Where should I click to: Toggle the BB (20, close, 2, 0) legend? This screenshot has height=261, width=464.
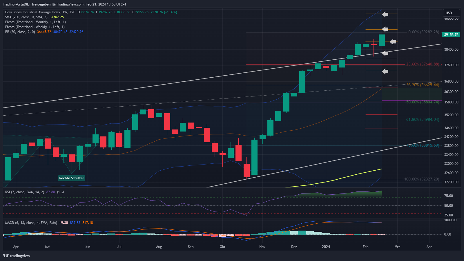click(x=20, y=32)
